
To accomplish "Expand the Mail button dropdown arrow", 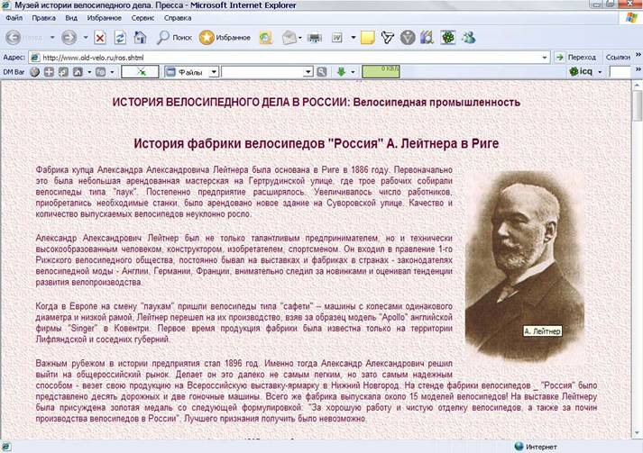I will (300, 38).
